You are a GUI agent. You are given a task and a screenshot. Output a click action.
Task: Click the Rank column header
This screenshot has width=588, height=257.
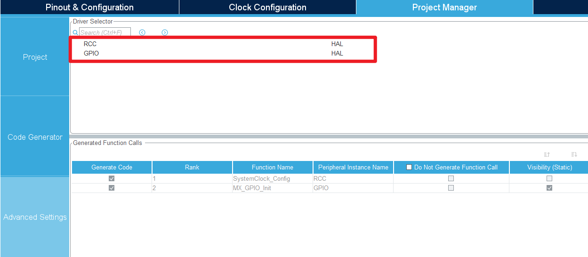pyautogui.click(x=192, y=167)
